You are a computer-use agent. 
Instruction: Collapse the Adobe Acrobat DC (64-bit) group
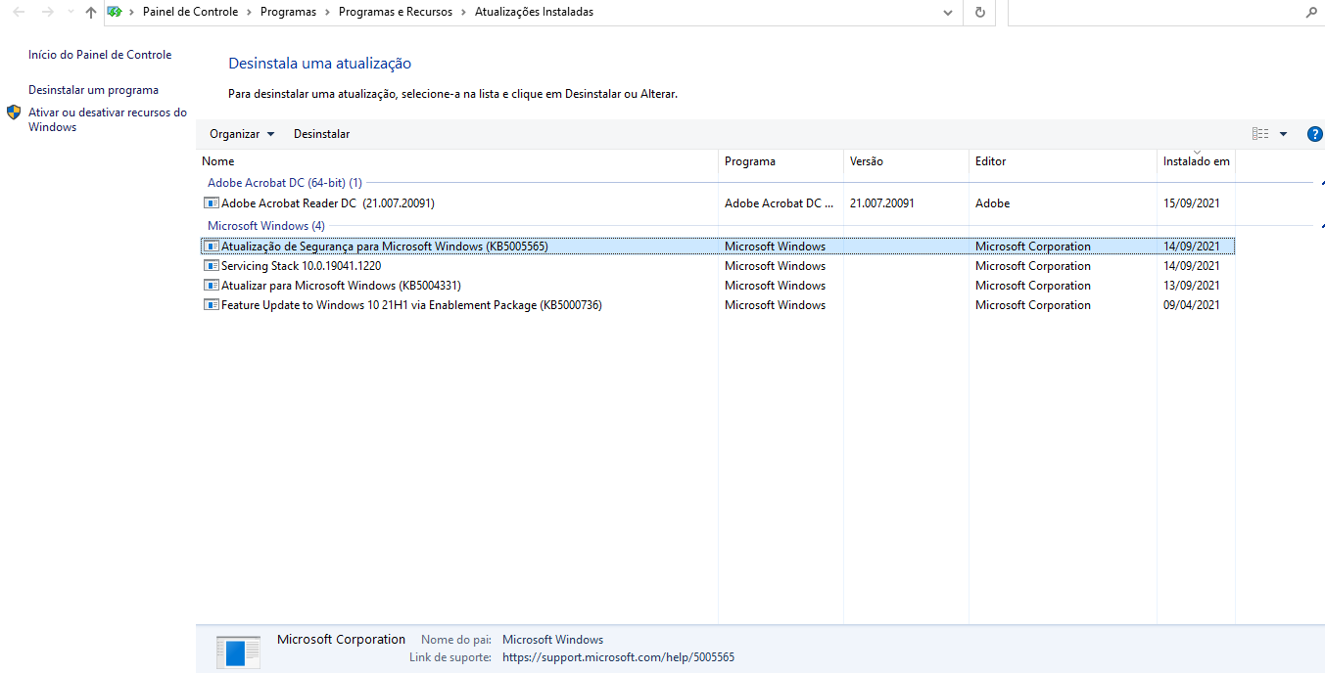[1321, 183]
